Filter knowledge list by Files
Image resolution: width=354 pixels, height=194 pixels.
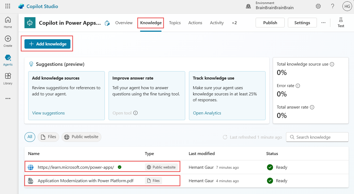coord(48,137)
